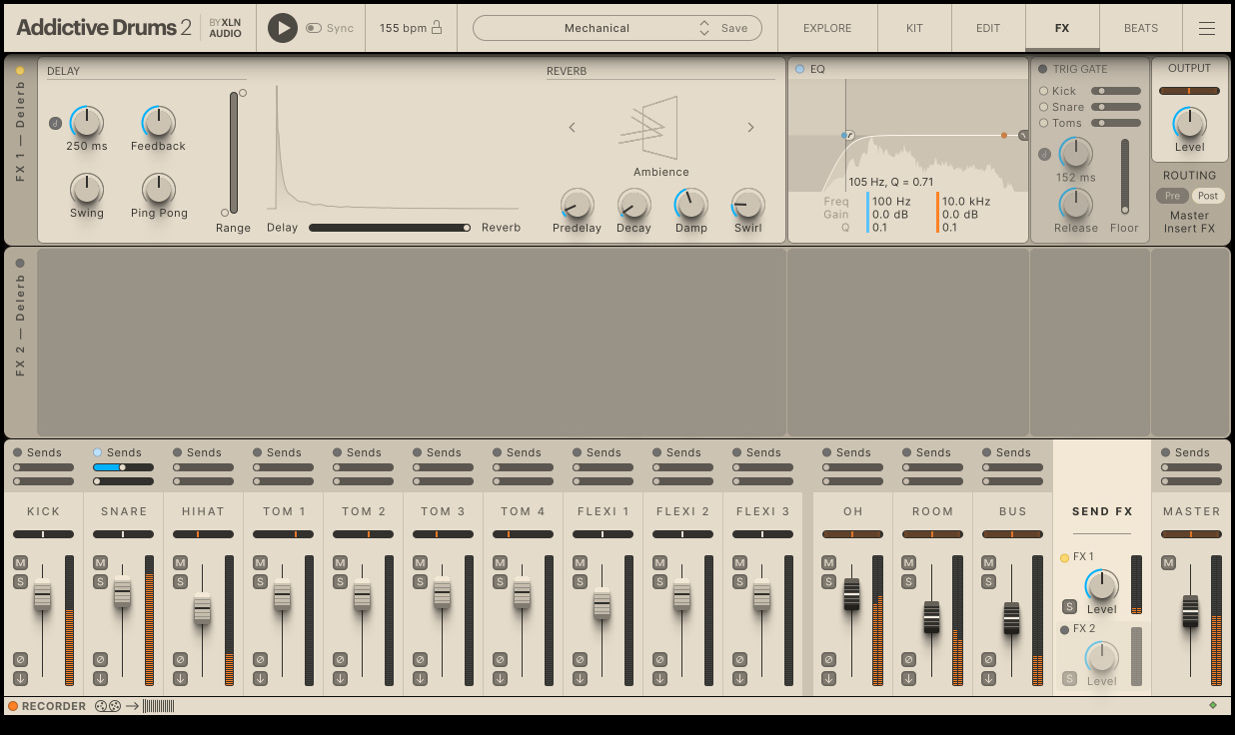Viewport: 1235px width, 735px height.
Task: Toggle the FX 2 Delerb power LED
Action: (x=20, y=264)
